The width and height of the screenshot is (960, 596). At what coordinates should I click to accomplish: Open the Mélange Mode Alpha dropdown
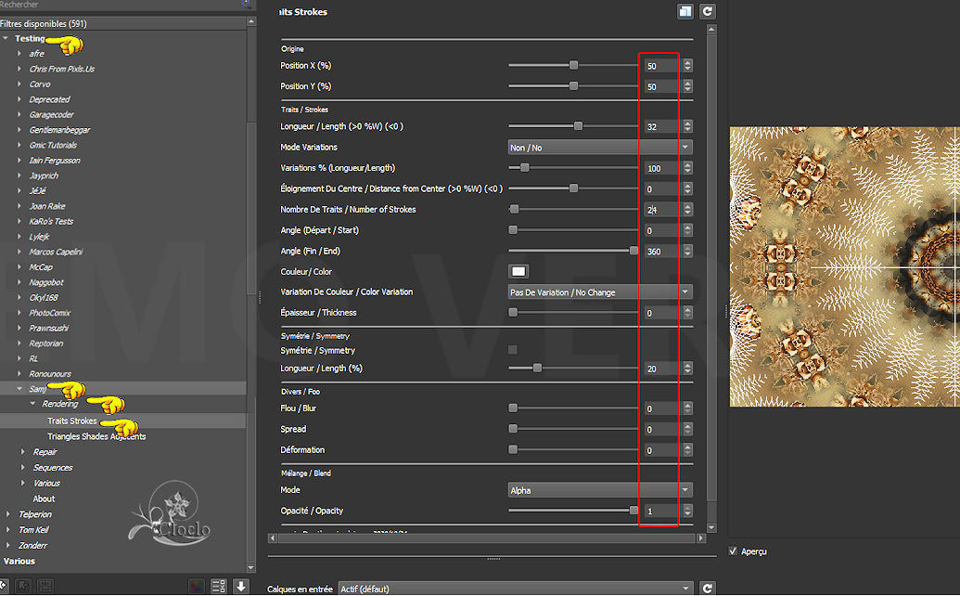[x=599, y=490]
